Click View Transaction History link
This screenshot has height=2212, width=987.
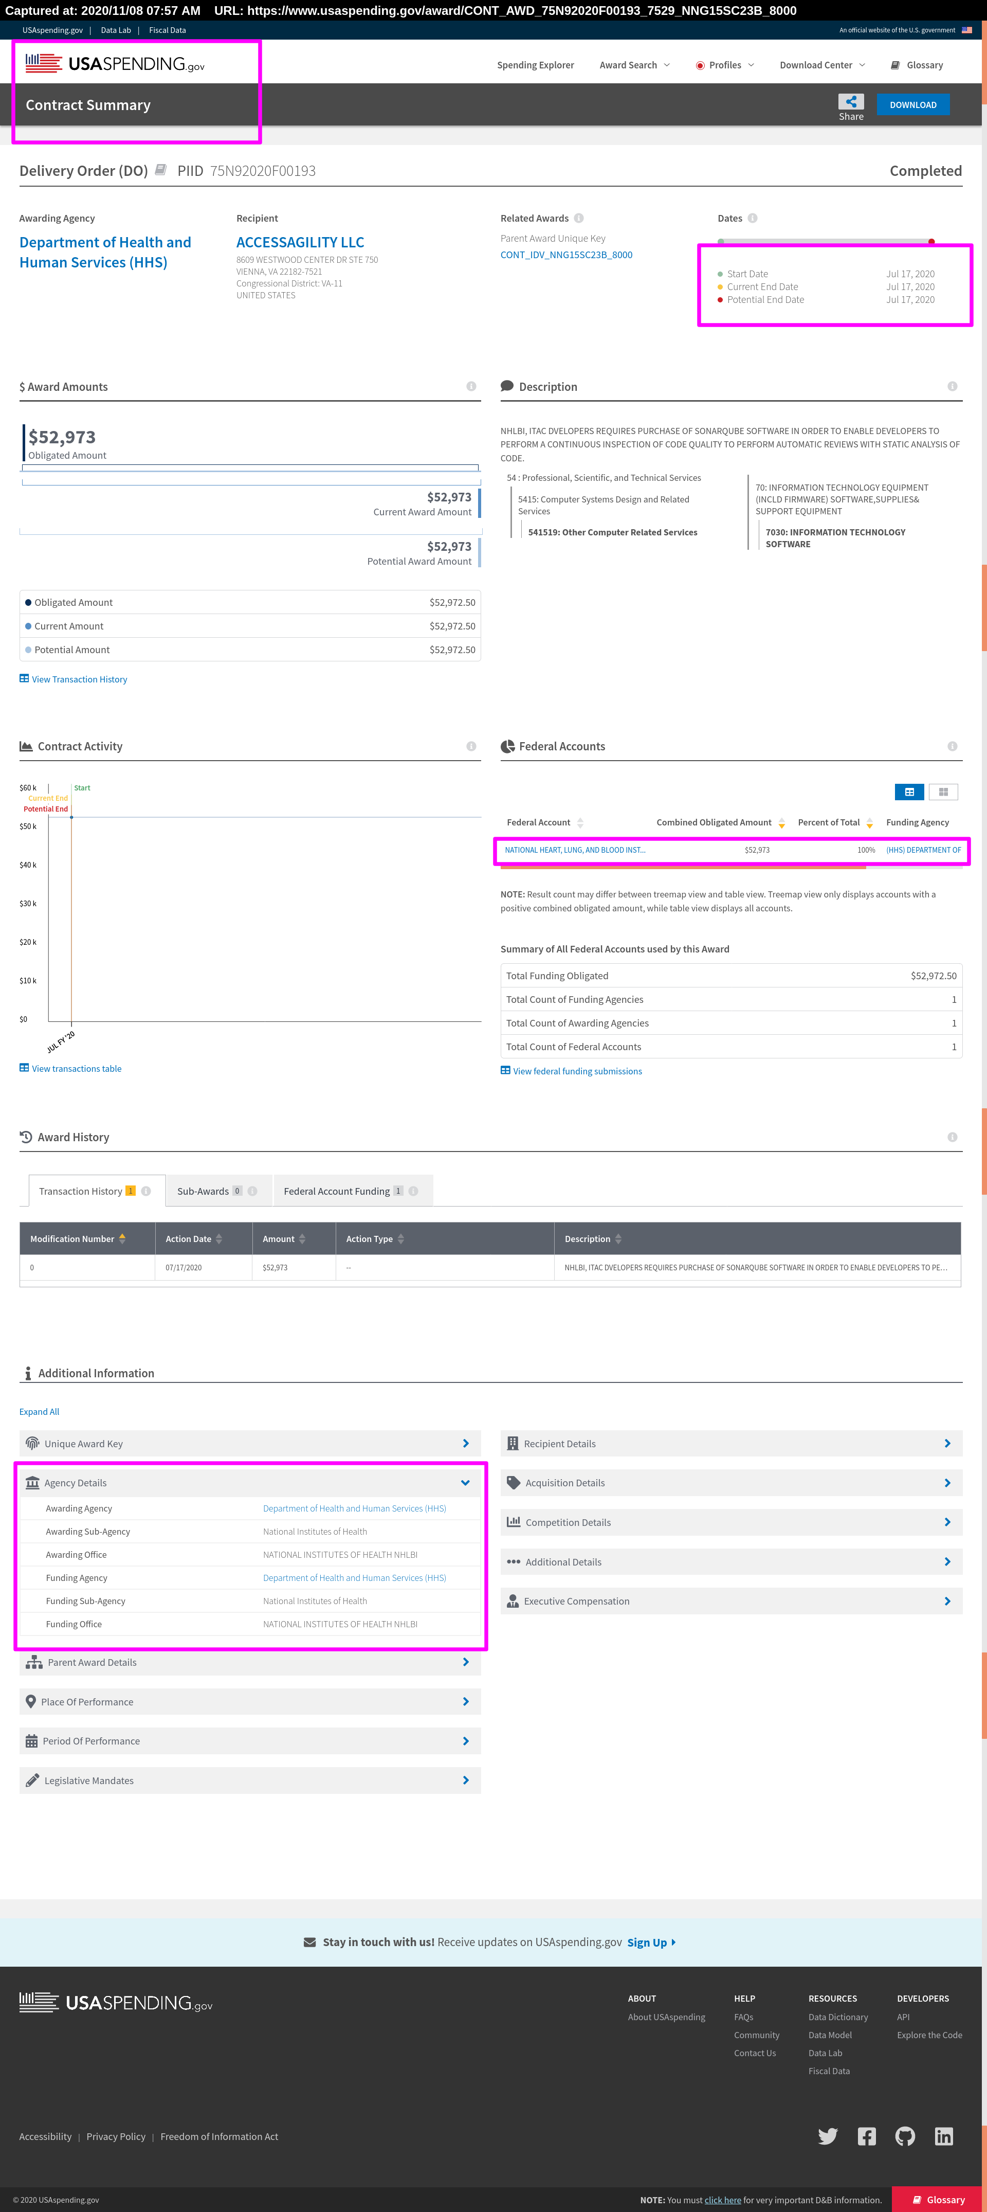tap(73, 679)
